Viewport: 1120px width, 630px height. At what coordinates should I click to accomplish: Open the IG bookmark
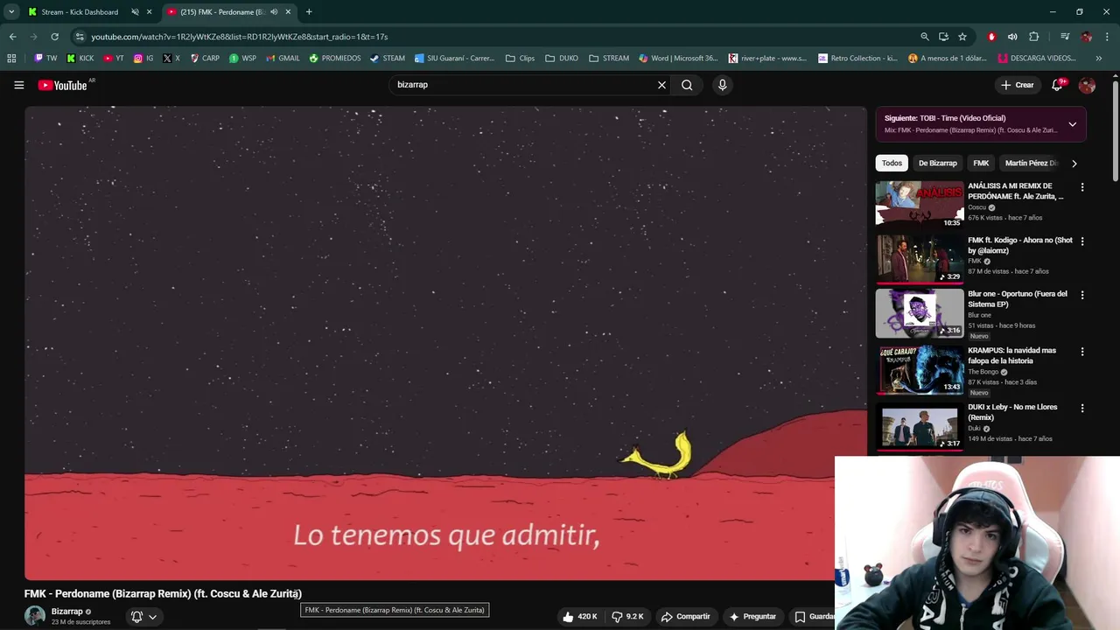[x=143, y=59]
